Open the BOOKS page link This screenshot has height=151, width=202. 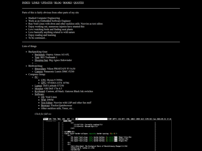click(67, 3)
